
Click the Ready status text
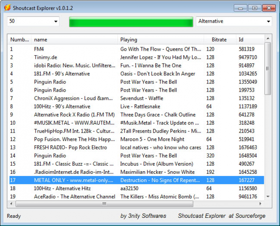pyautogui.click(x=14, y=216)
